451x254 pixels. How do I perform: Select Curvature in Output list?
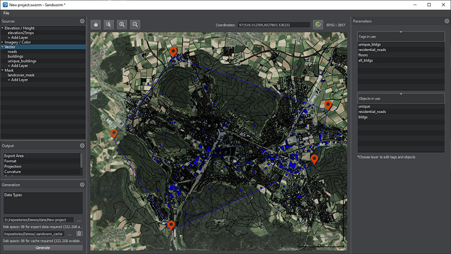pyautogui.click(x=13, y=172)
